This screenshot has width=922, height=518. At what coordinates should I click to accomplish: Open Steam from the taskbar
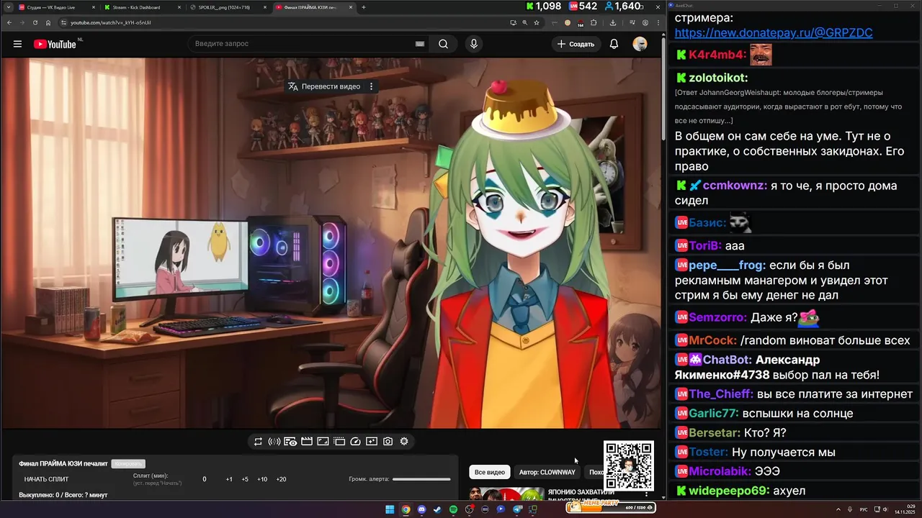(x=437, y=509)
